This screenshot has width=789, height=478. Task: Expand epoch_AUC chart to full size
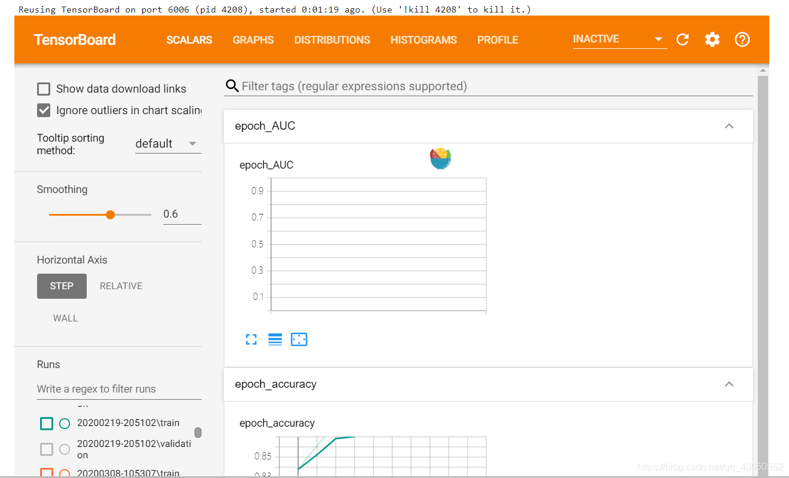click(x=251, y=339)
